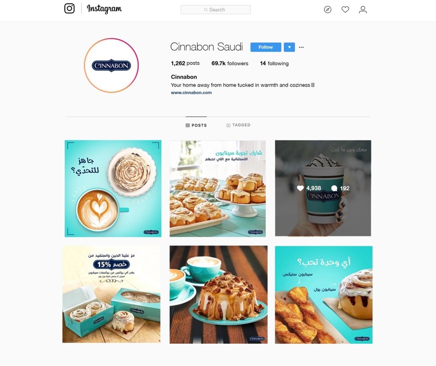View the 69.7k followers list
Viewport: 436px width, 366px height.
(230, 63)
